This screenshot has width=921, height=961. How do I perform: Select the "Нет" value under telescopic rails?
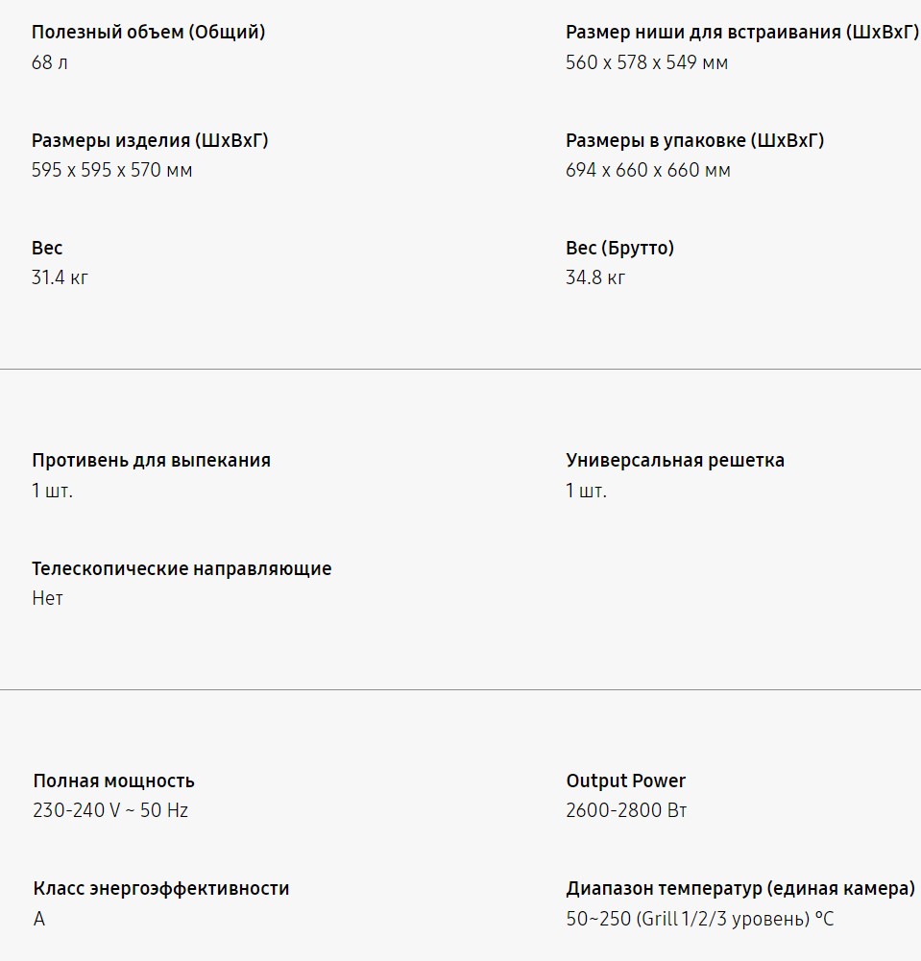[x=47, y=599]
